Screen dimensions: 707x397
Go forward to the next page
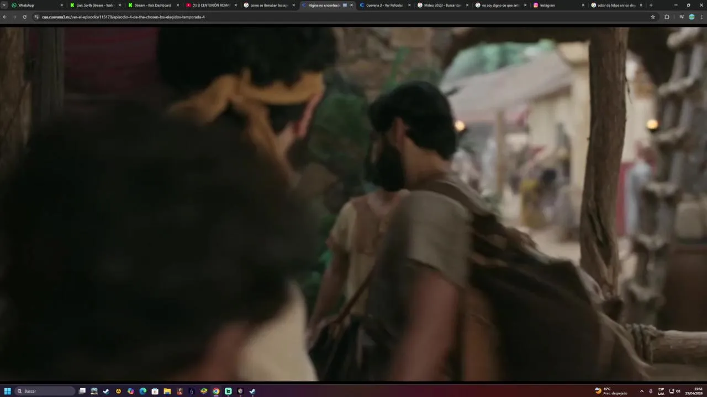(14, 17)
